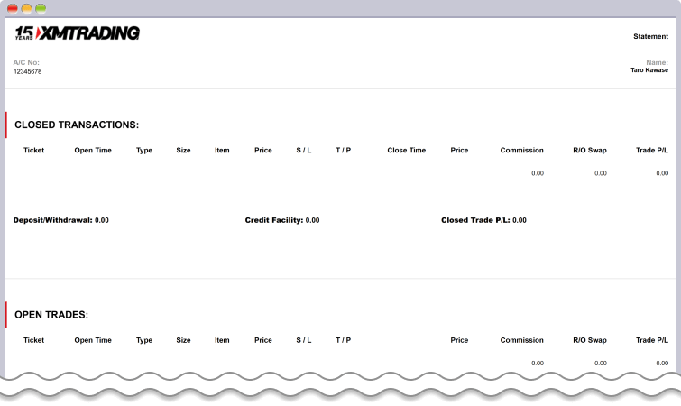The image size is (681, 406).
Task: Click Open Time header in Closed Transactions
Action: pyautogui.click(x=93, y=151)
